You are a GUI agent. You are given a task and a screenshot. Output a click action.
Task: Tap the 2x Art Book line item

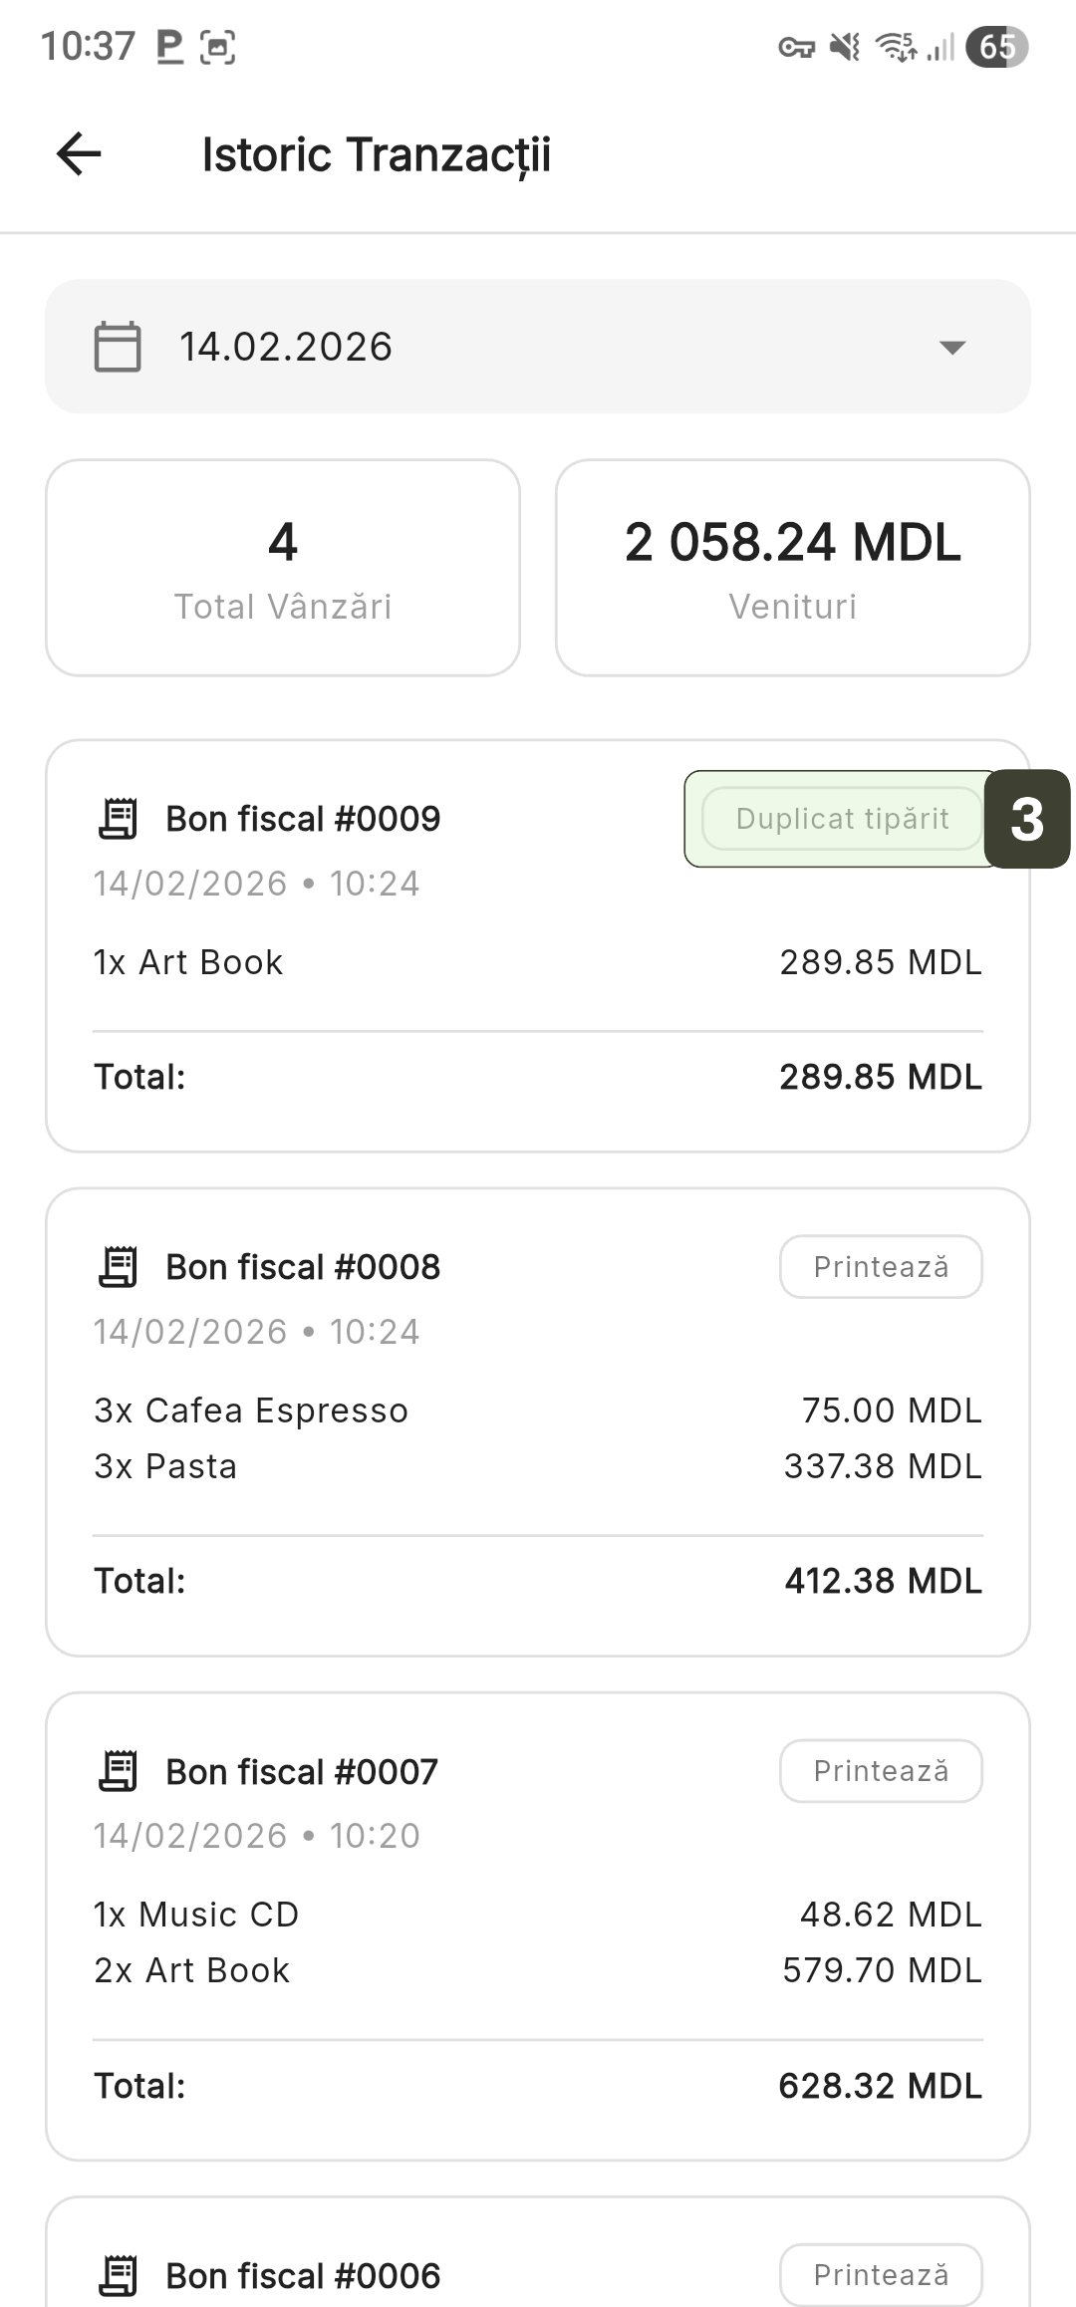click(x=192, y=1970)
